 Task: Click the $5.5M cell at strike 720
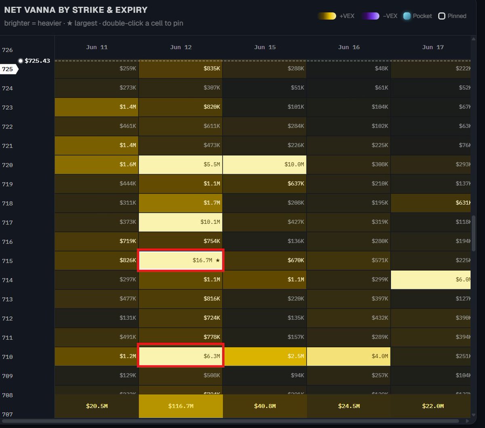coord(181,165)
